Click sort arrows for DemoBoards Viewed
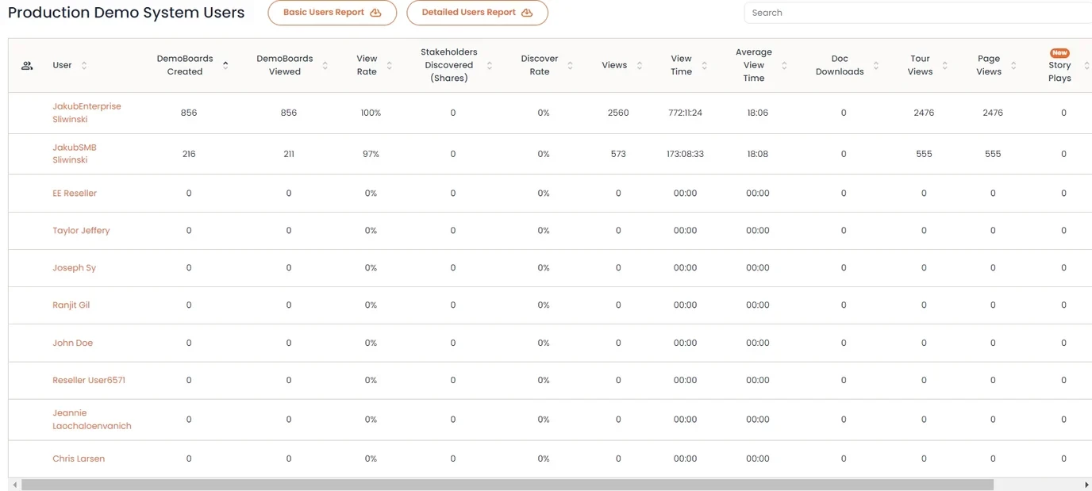1092x491 pixels. pos(325,66)
